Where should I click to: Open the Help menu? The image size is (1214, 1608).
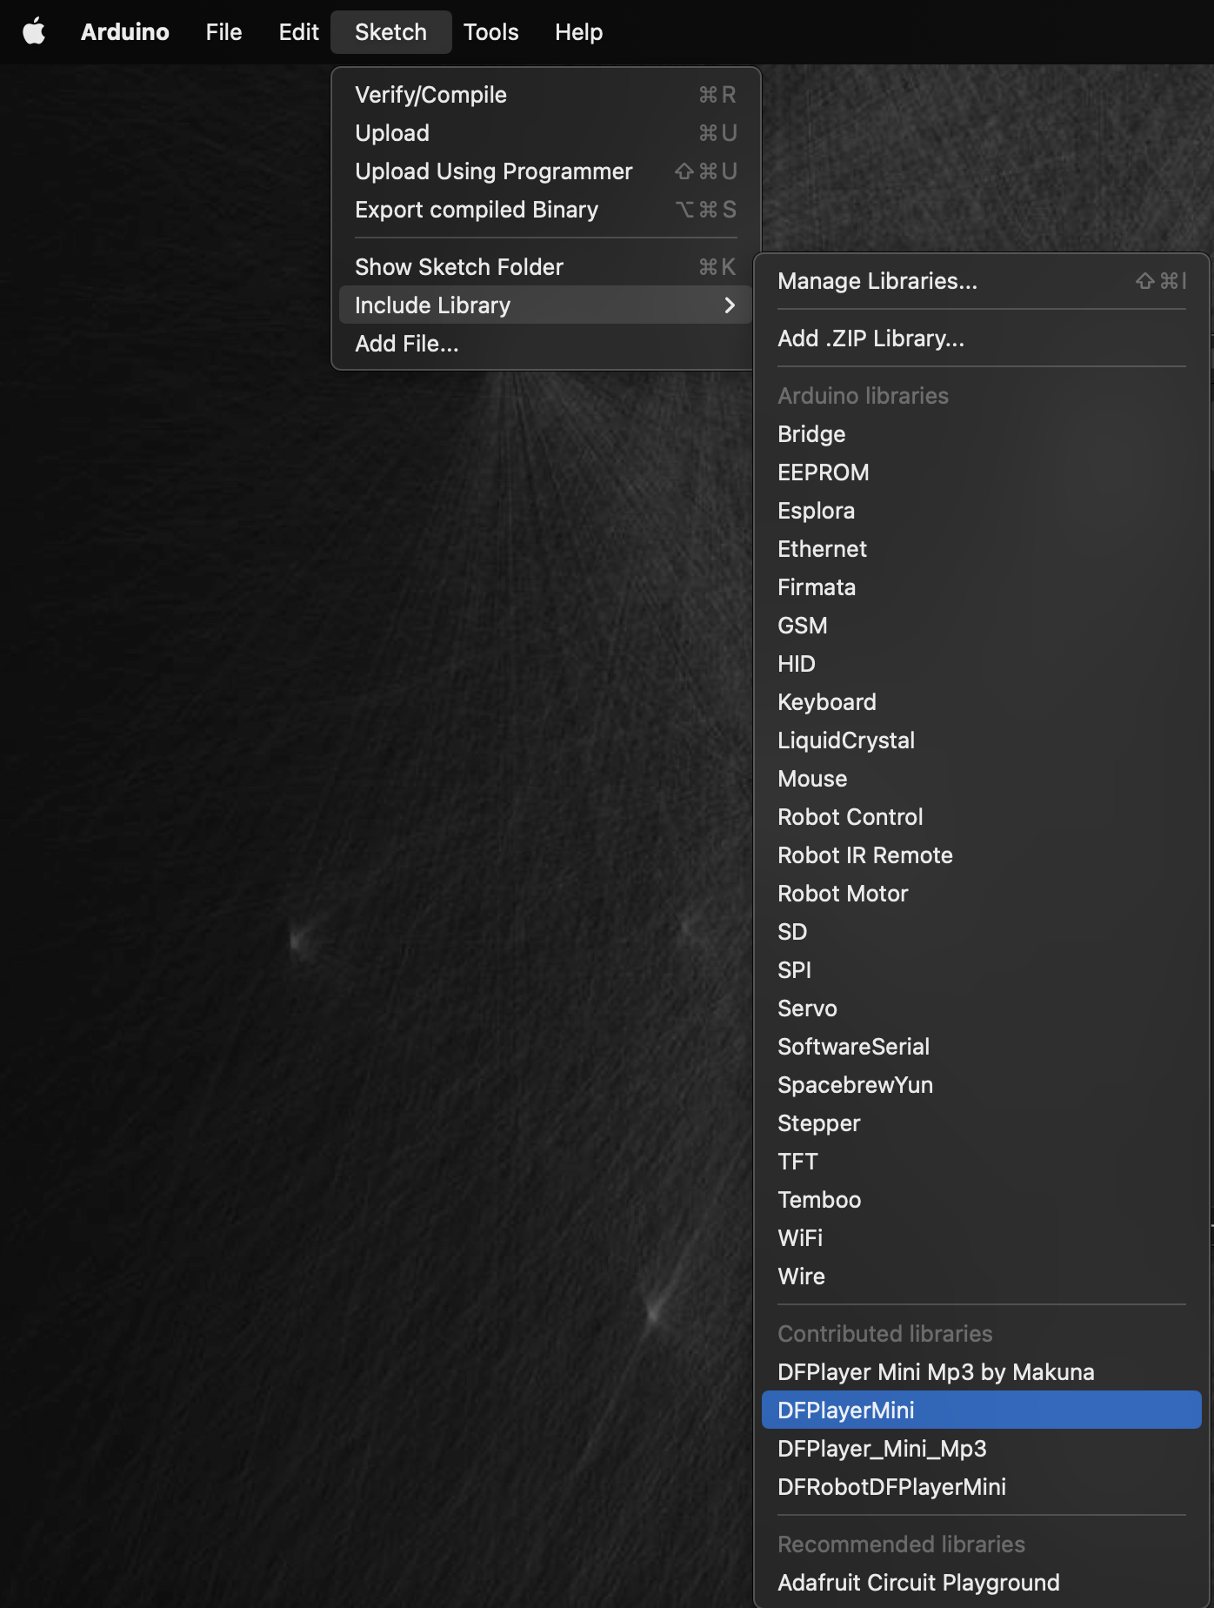578,32
